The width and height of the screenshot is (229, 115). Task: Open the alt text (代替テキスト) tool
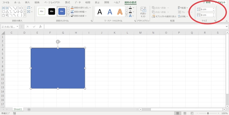(143, 12)
